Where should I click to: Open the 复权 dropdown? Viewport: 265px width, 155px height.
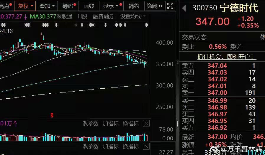(x=25, y=6)
